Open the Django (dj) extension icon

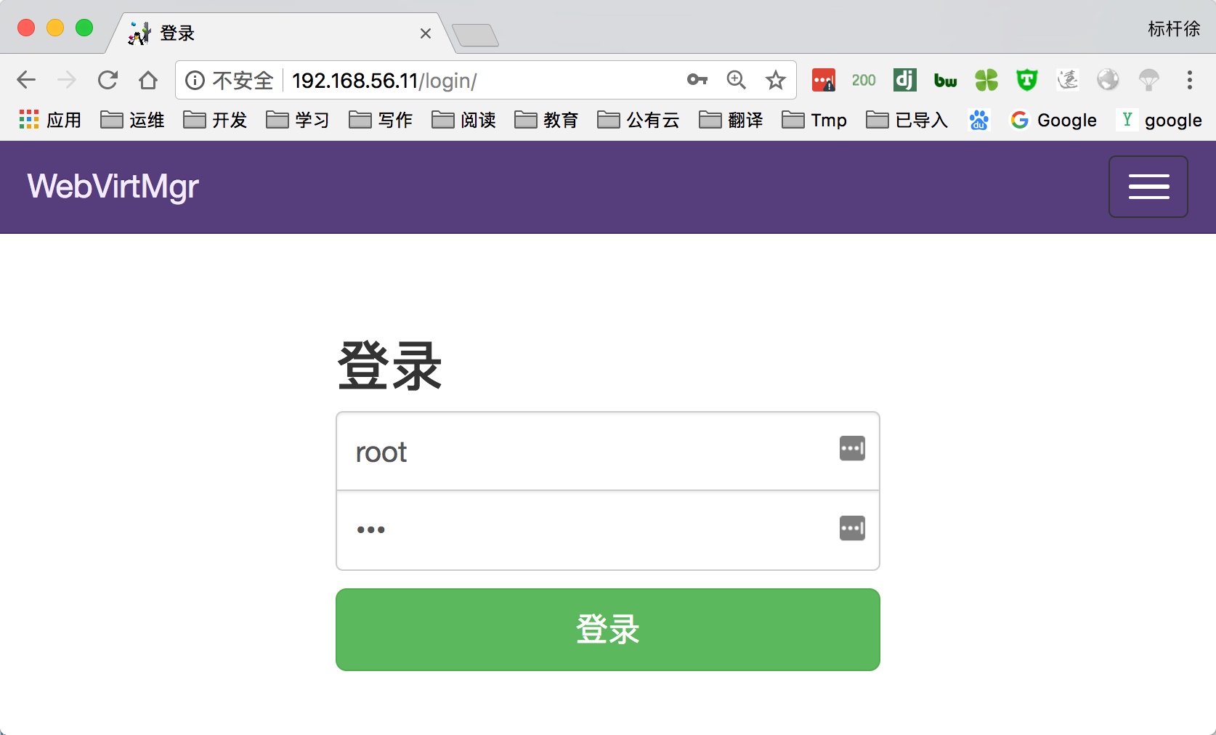pos(905,80)
